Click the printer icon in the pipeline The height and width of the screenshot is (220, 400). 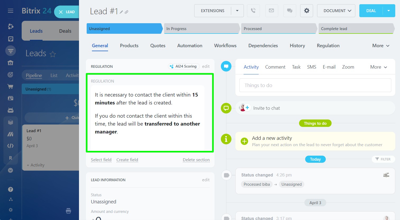(x=68, y=211)
